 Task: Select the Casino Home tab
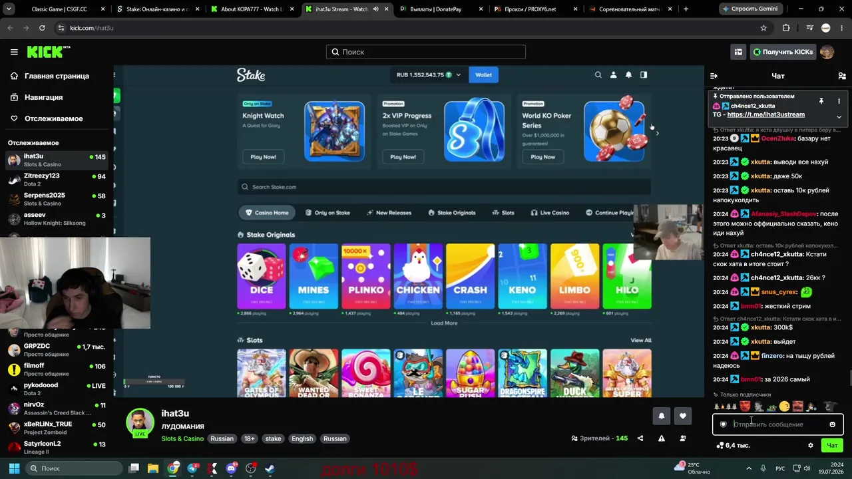pyautogui.click(x=268, y=213)
